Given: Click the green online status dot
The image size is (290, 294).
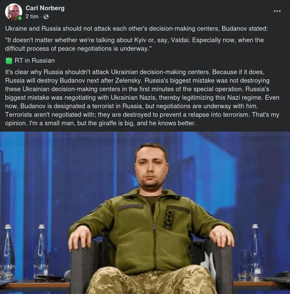Looking at the screenshot, I should (20, 18).
